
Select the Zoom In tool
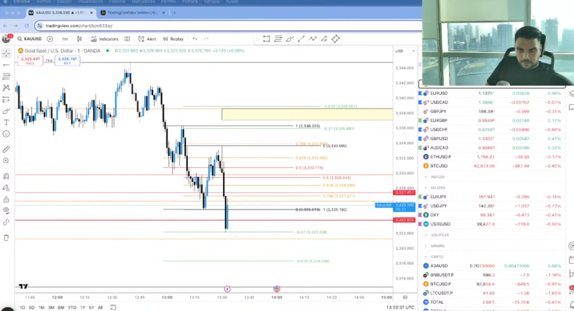pos(6,161)
